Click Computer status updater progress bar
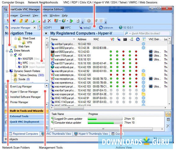Viewport: 176px width, 152px height. pos(105,123)
